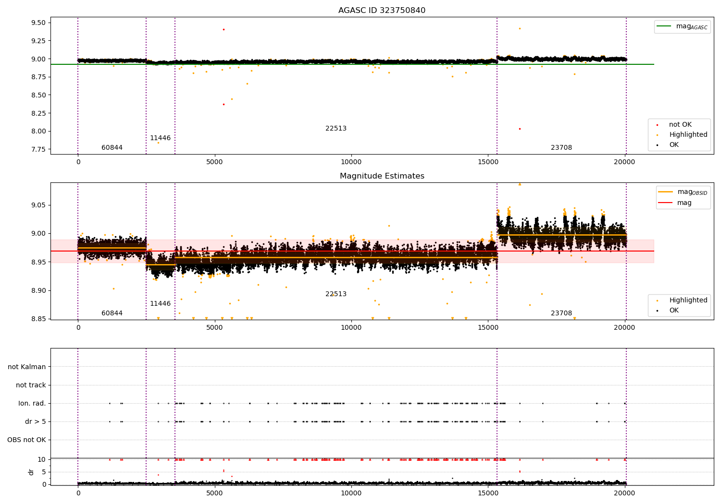Image resolution: width=721 pixels, height=504 pixels.
Task: Click Highlighted entry in top plot legend
Action: click(x=688, y=135)
